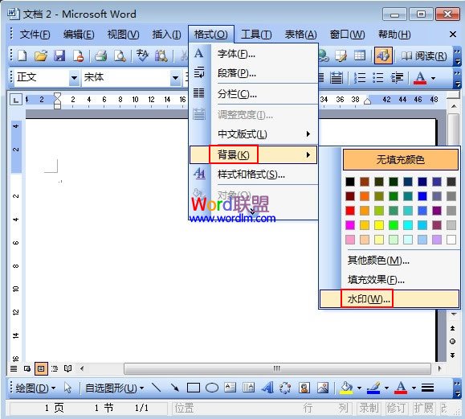Viewport: 465px width, 419px height.
Task: Switch to Web Layout view button
Action: click(27, 369)
